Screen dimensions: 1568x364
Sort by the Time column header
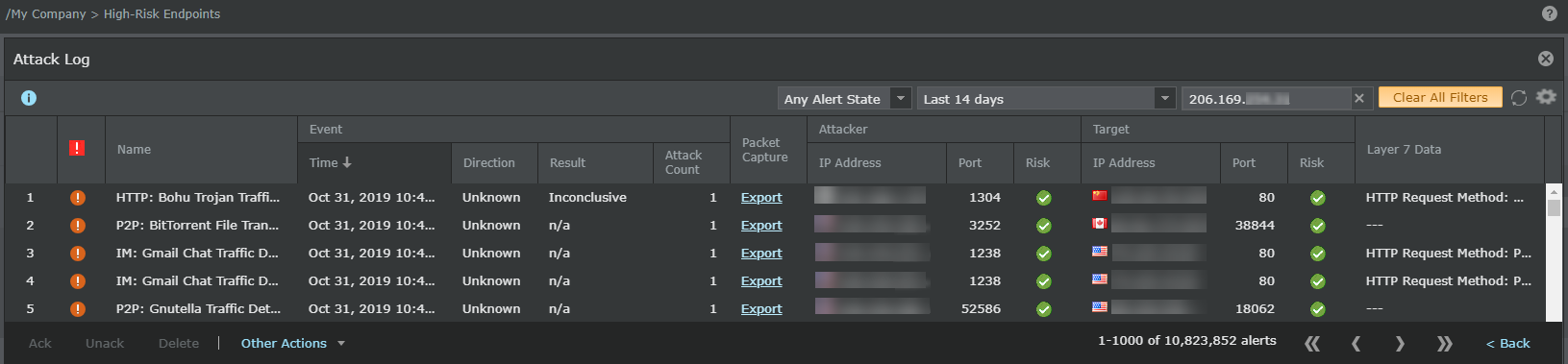tap(330, 162)
